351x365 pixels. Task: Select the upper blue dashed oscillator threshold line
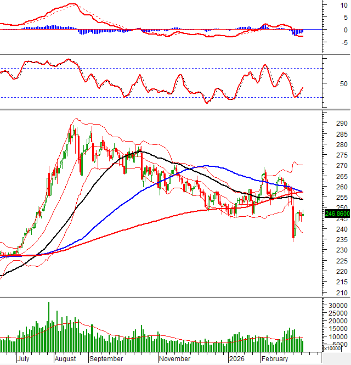165,69
